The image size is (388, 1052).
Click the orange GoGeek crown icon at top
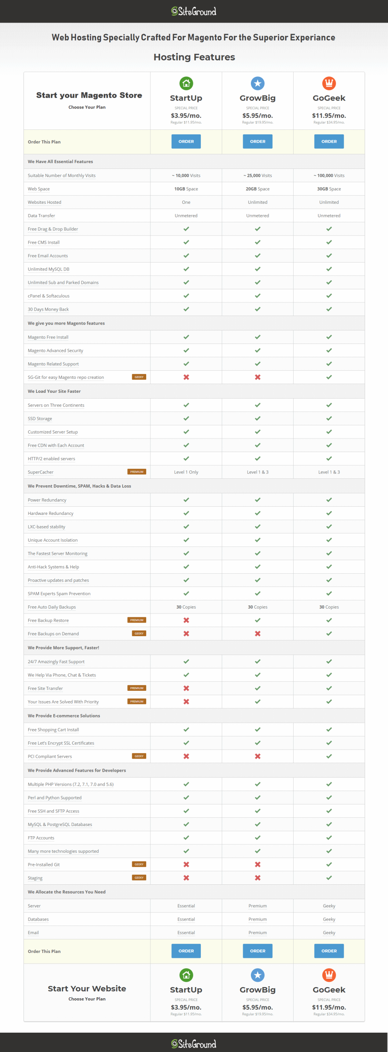coord(329,83)
